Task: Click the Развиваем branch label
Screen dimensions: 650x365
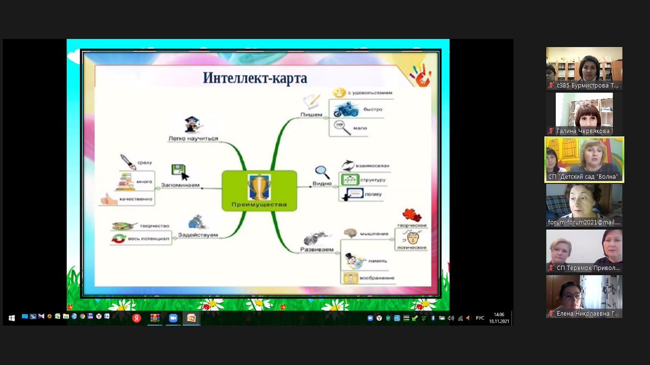Action: (x=316, y=250)
